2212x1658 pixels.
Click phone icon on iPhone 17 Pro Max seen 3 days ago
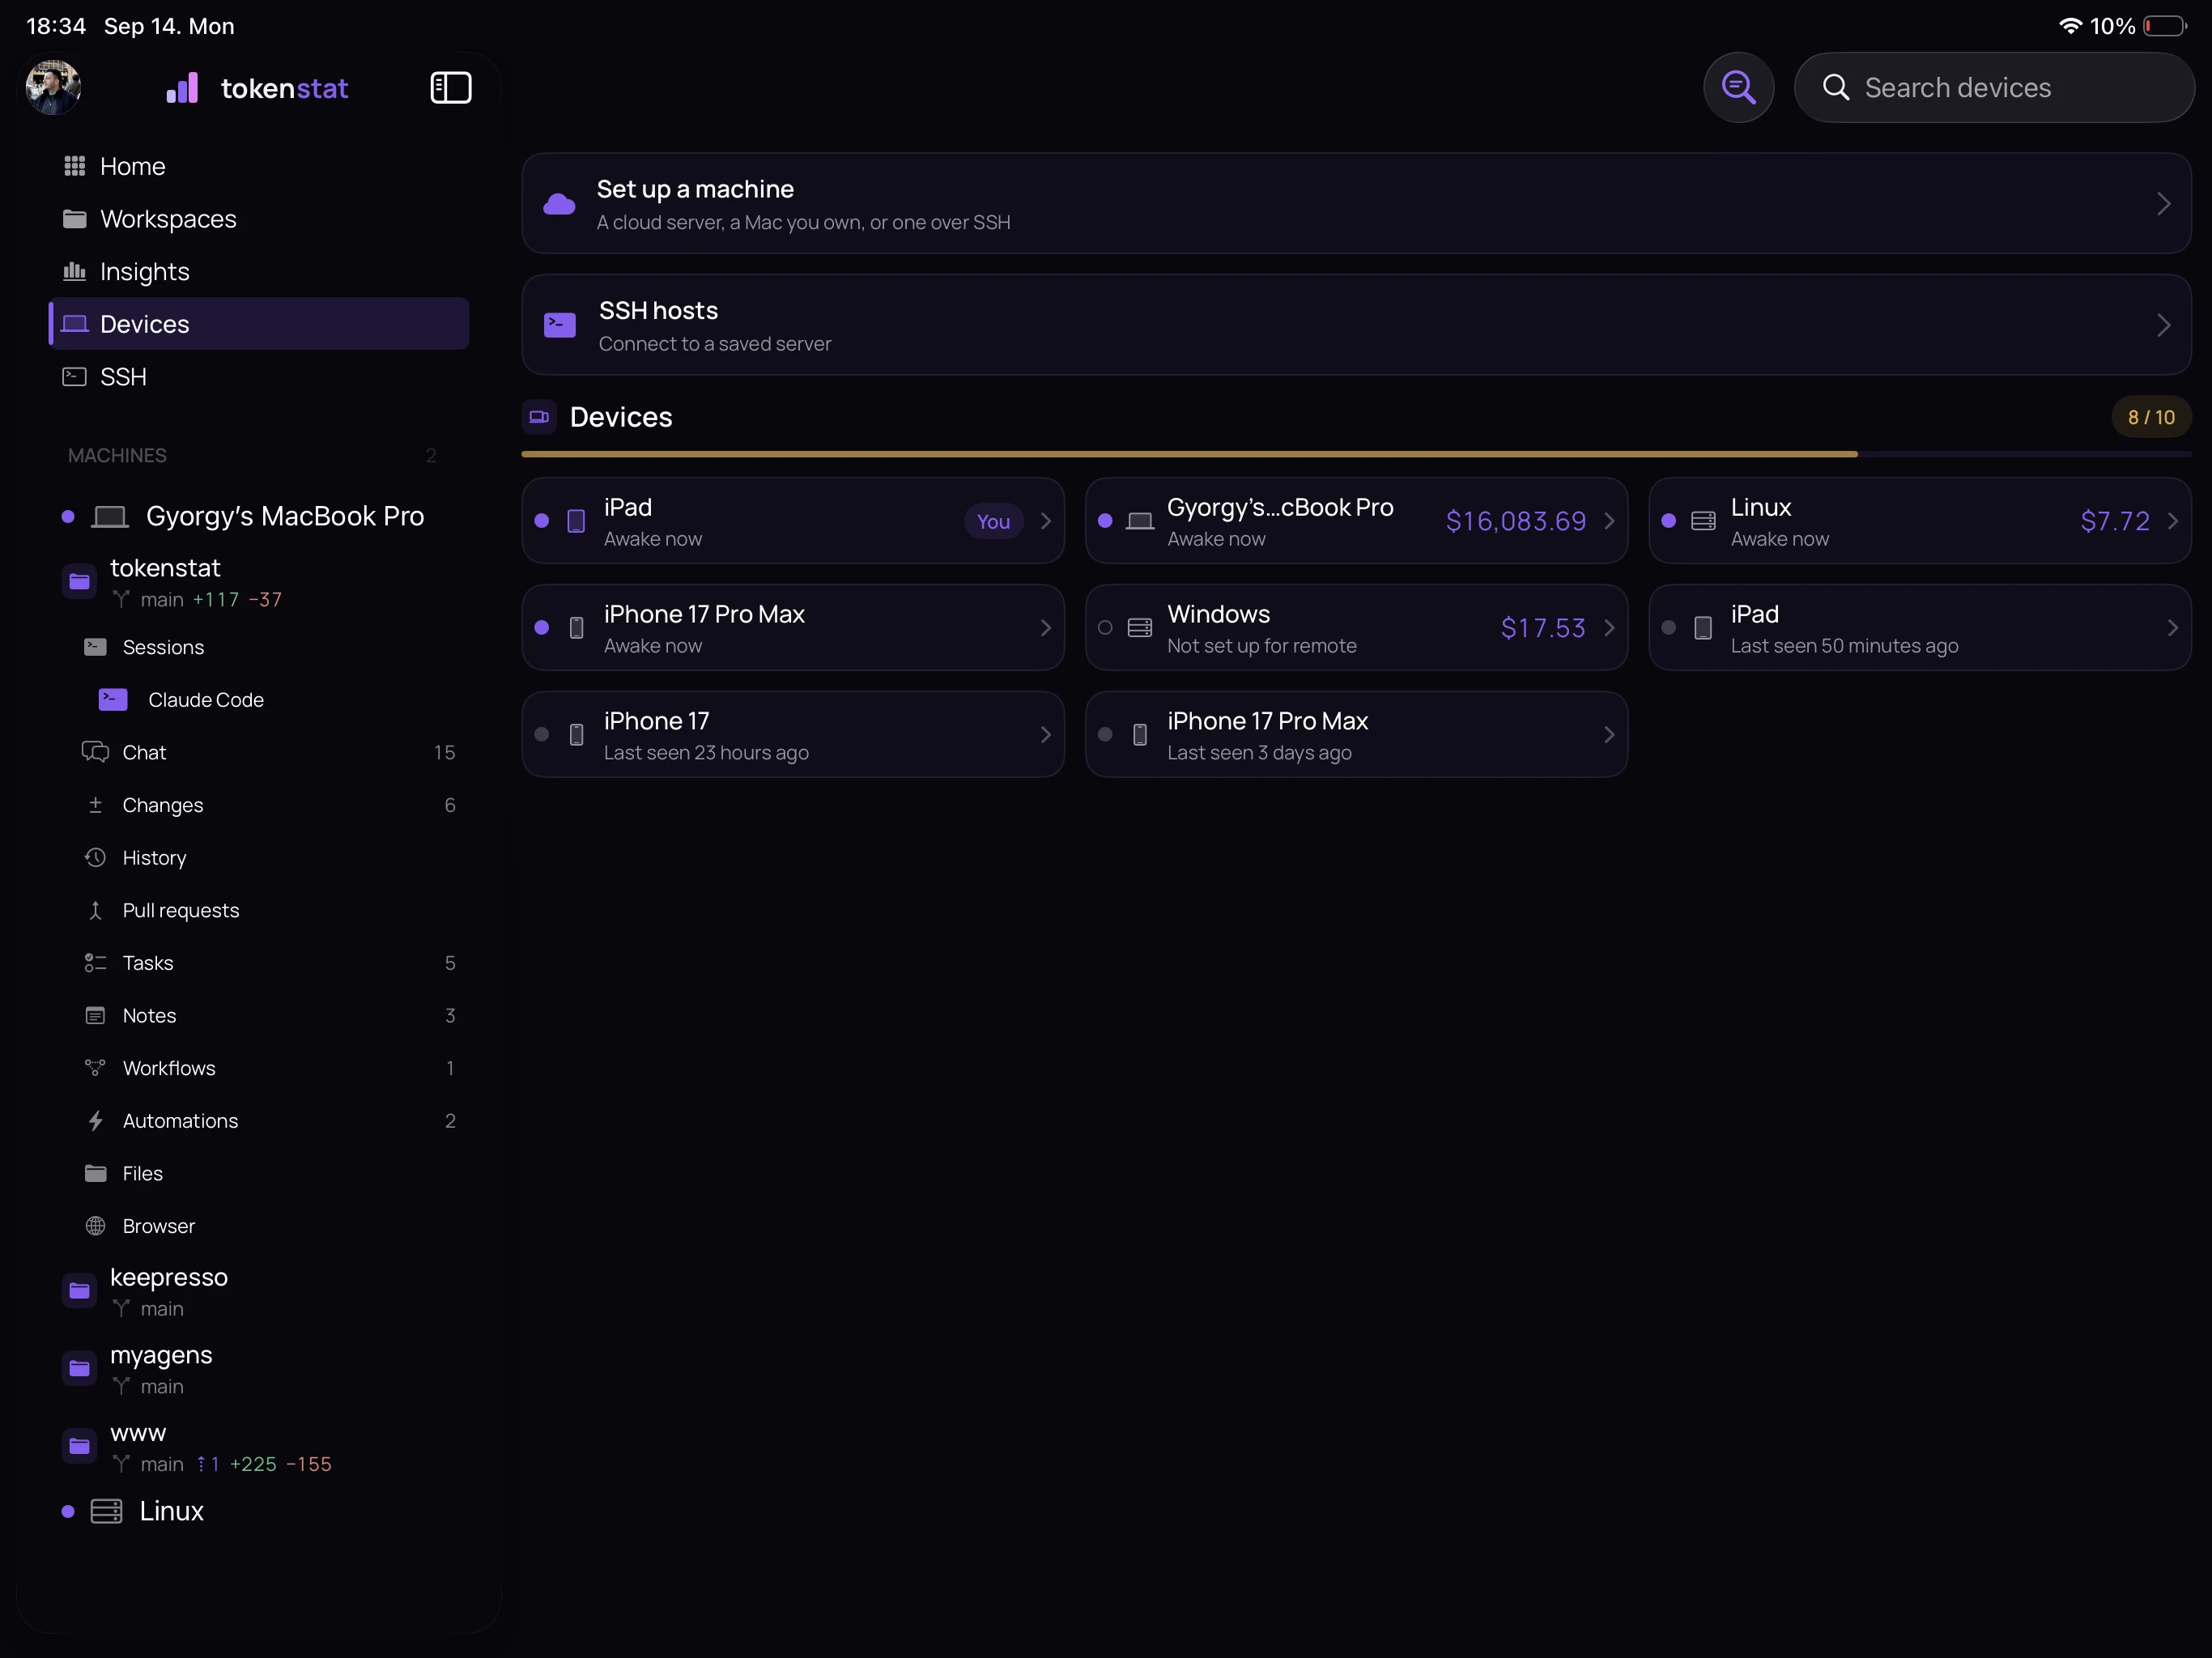point(1140,735)
